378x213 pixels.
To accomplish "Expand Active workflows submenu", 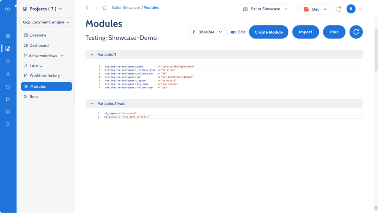I will coord(62,56).
